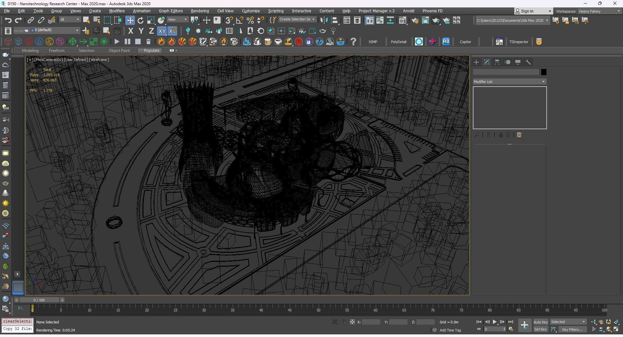This screenshot has width=623, height=337.
Task: Click Add Time Tag
Action: pos(450,330)
